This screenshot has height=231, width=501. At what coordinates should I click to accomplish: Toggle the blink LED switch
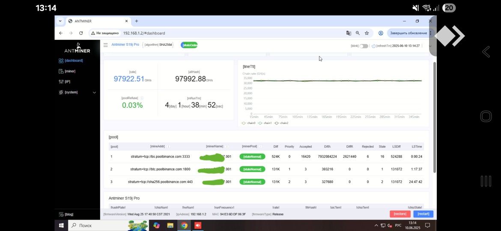pyautogui.click(x=364, y=46)
